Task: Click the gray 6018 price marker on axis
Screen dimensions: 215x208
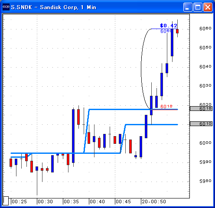Action: pyautogui.click(x=201, y=108)
